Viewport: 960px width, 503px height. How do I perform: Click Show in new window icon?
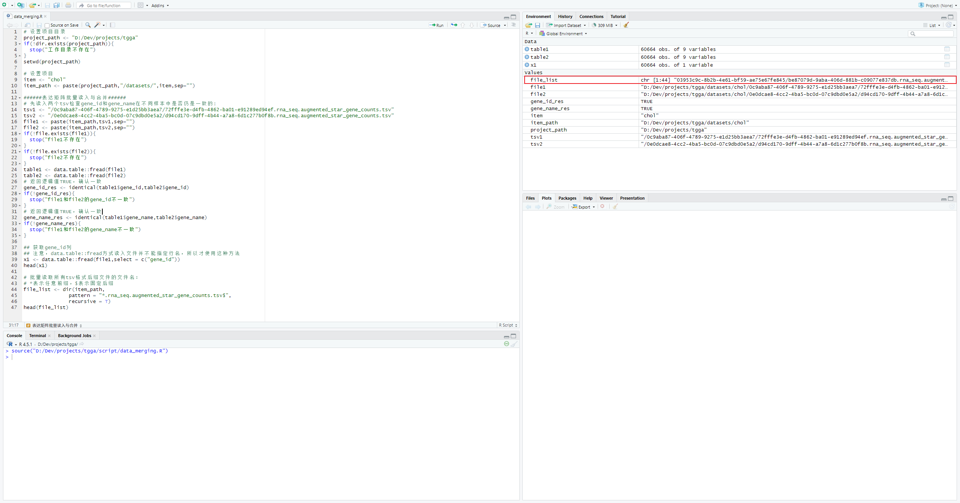[27, 25]
